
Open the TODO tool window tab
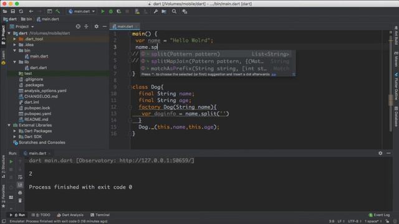click(x=41, y=215)
